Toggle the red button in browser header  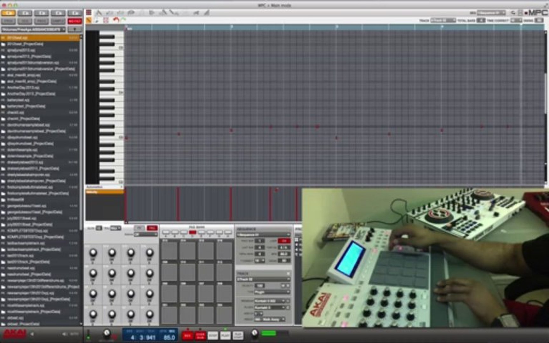coord(75,21)
